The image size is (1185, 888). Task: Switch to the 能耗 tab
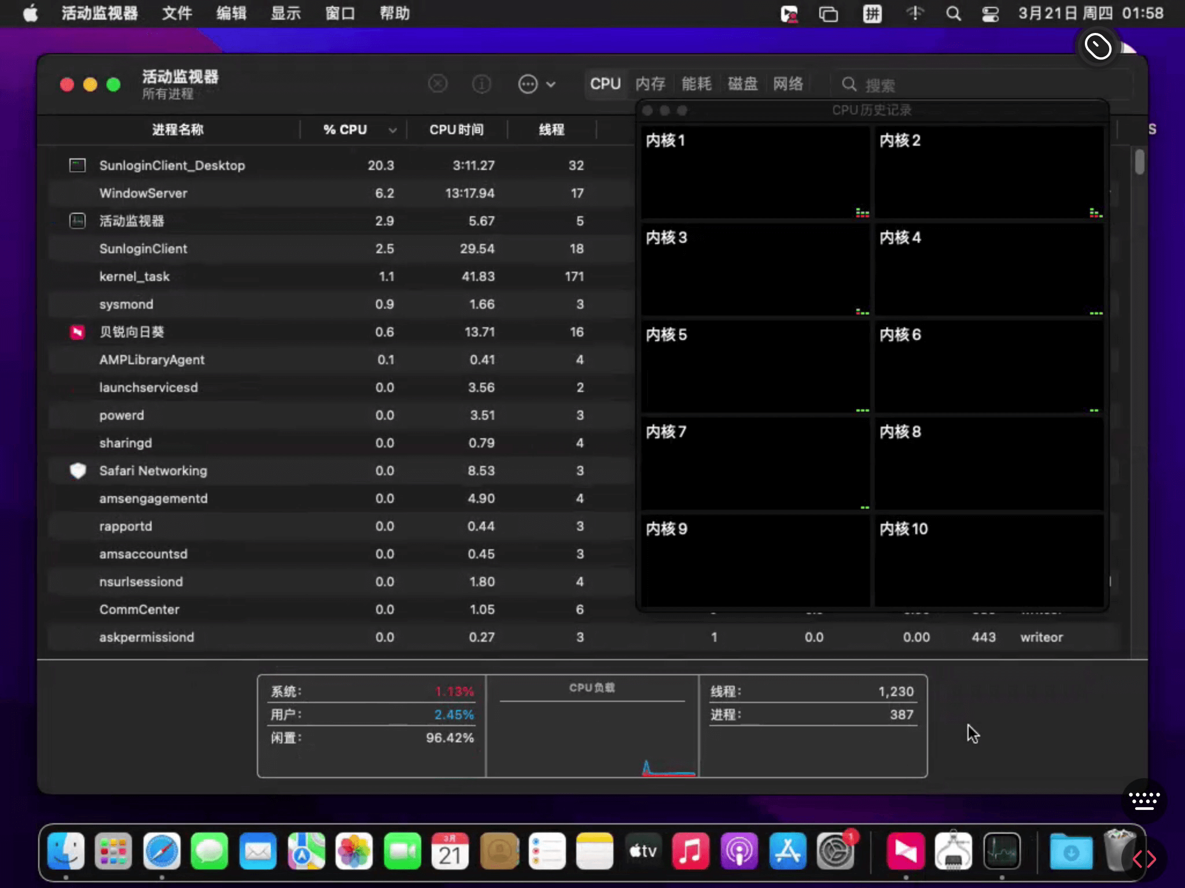click(696, 84)
